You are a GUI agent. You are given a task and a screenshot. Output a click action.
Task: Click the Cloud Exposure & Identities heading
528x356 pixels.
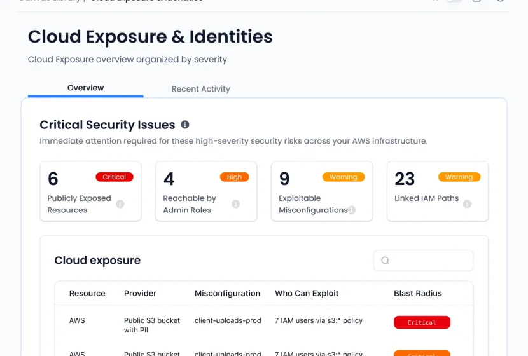tap(150, 37)
